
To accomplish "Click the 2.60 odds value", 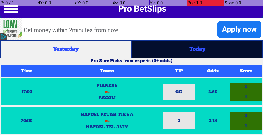I will click(213, 92).
